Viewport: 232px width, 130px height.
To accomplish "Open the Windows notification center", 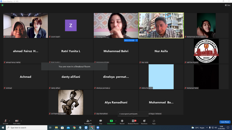I will click(228, 127).
